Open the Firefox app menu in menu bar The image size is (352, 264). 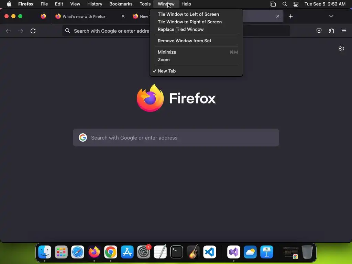tap(26, 4)
